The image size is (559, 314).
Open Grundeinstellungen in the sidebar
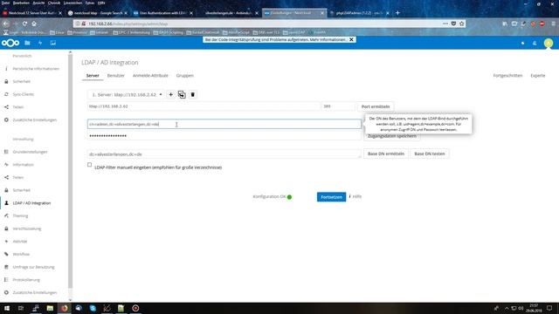click(30, 152)
